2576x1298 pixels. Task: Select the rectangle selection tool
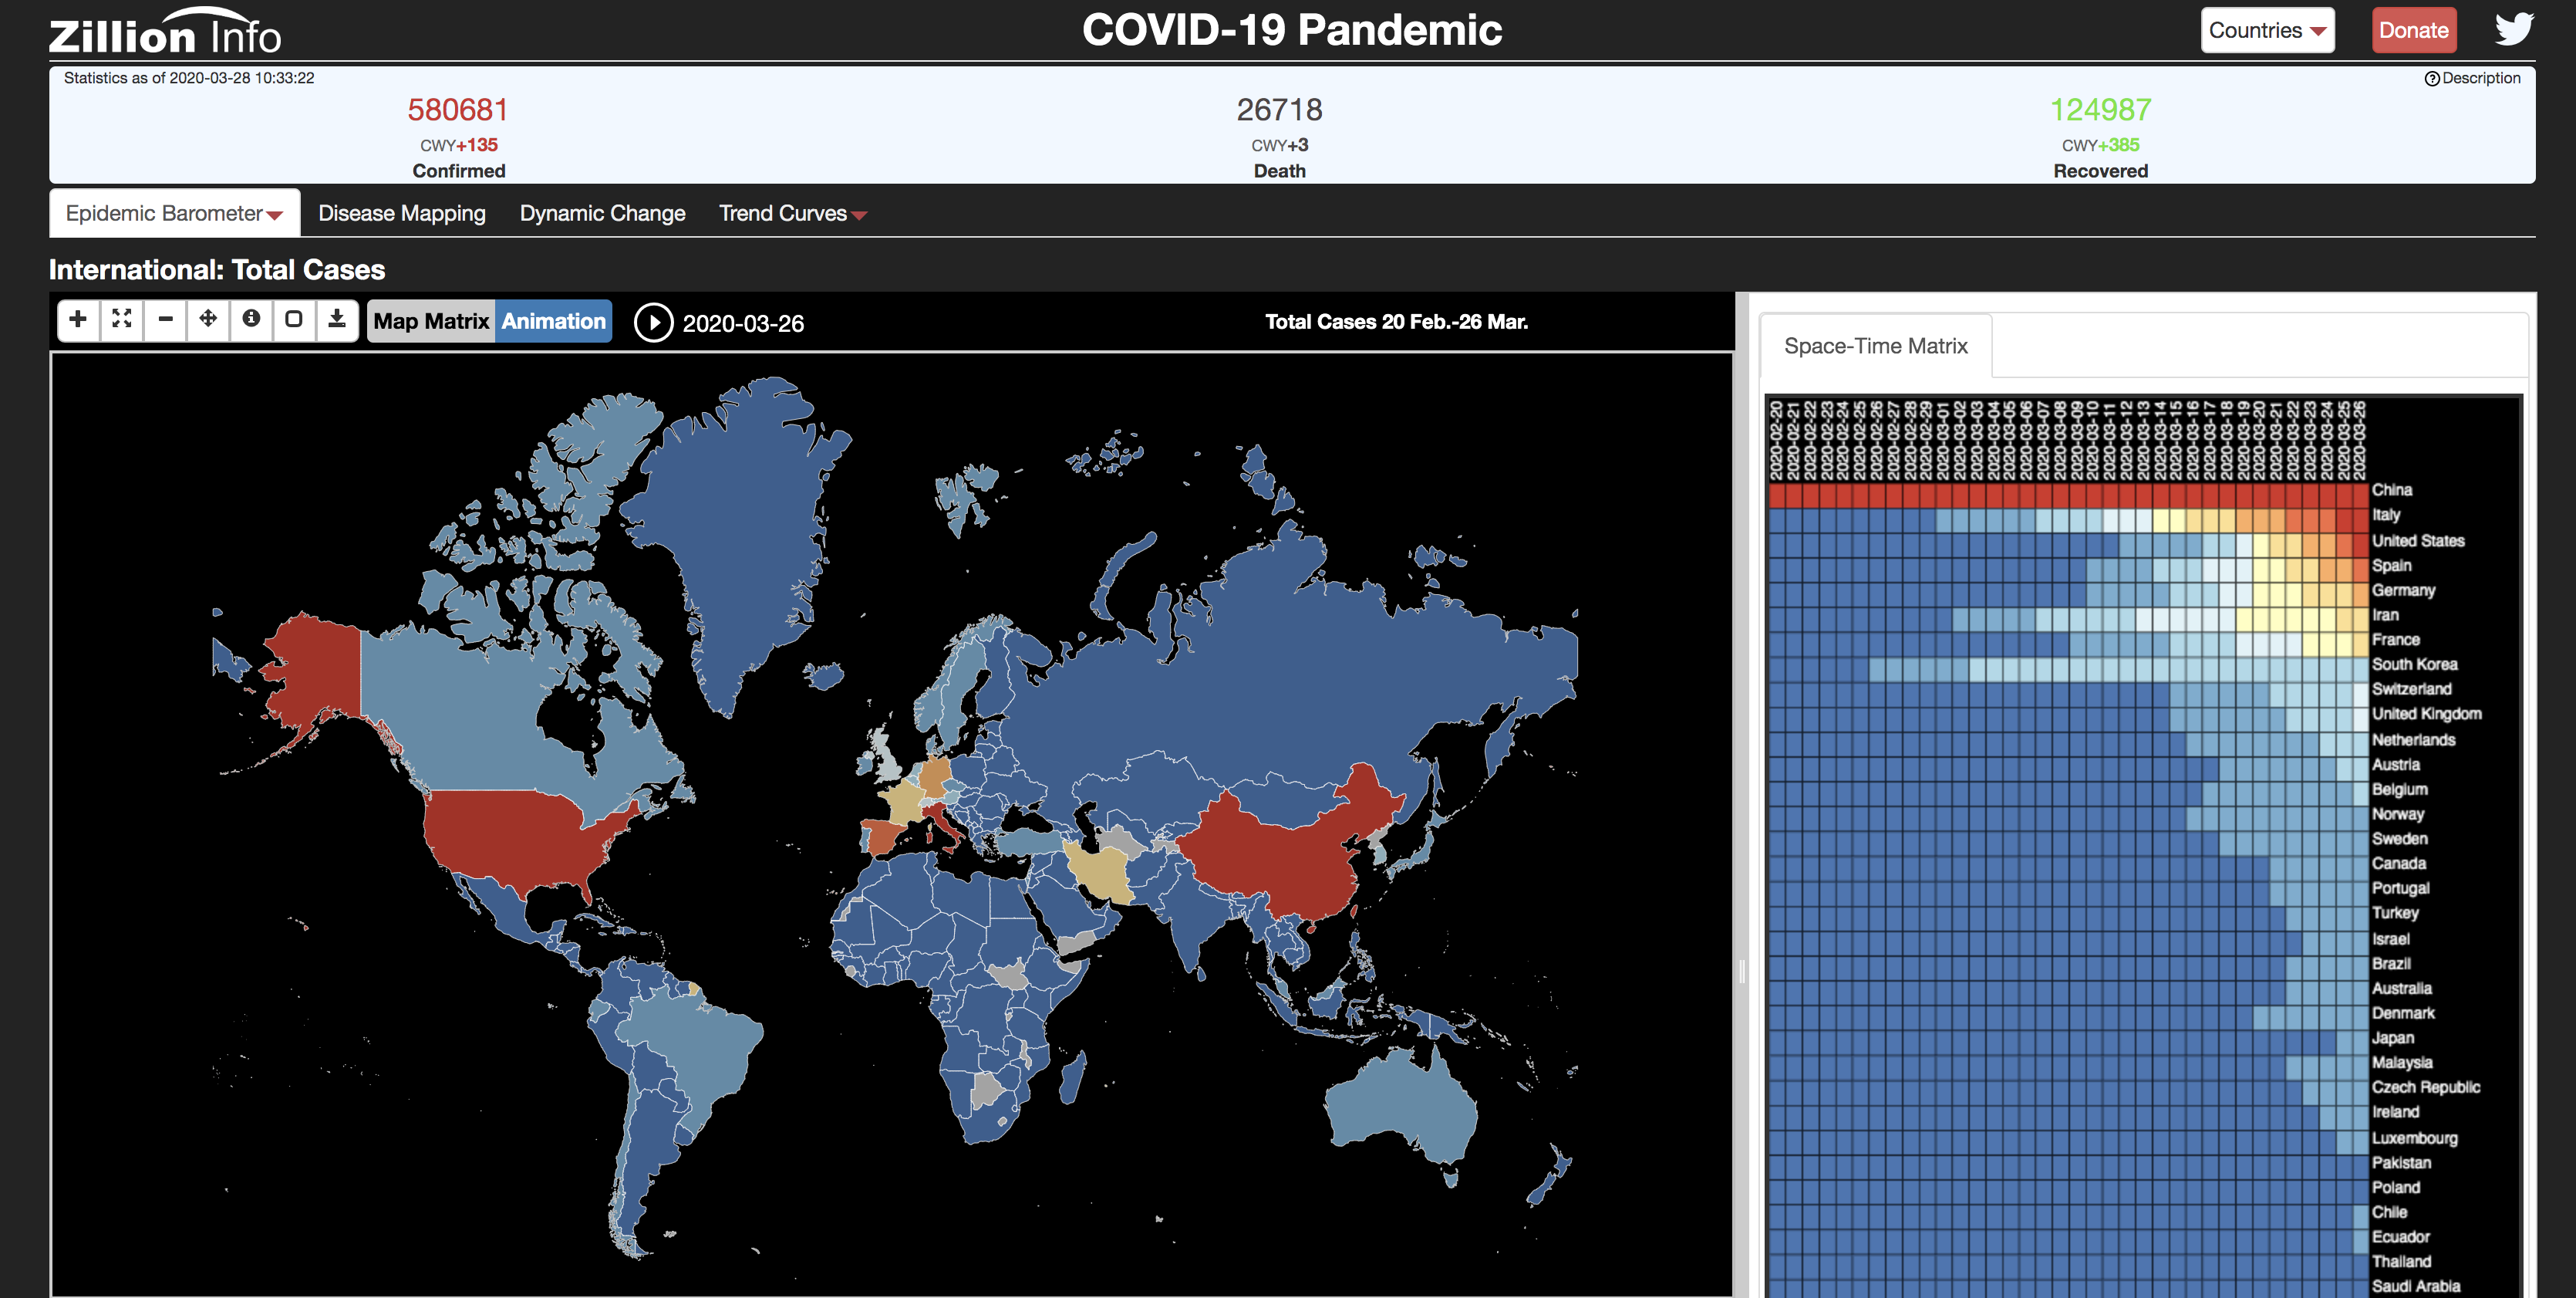pyautogui.click(x=294, y=319)
